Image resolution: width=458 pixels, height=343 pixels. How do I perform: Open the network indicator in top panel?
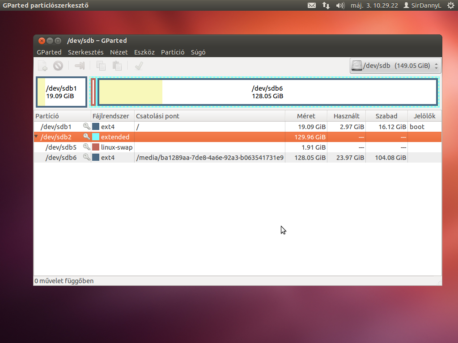point(326,5)
